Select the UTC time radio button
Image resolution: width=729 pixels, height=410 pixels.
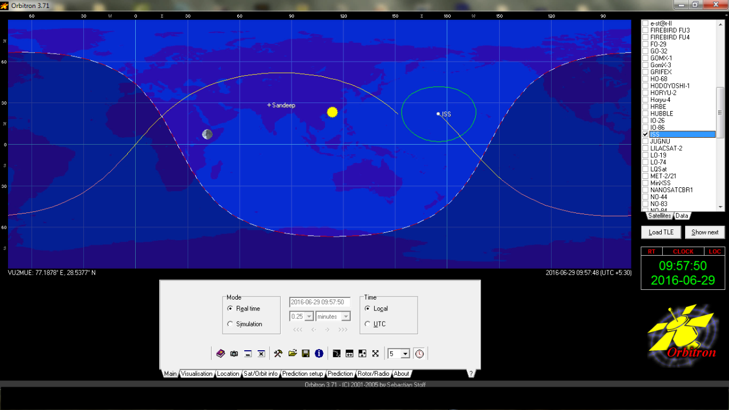click(x=368, y=324)
